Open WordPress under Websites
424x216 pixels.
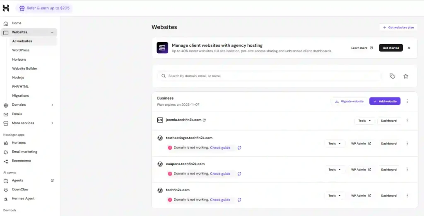pos(21,50)
